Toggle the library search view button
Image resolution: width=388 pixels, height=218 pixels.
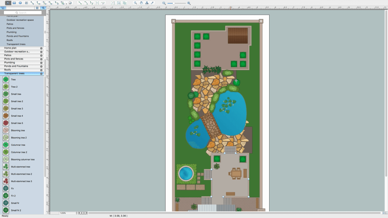(x=43, y=7)
